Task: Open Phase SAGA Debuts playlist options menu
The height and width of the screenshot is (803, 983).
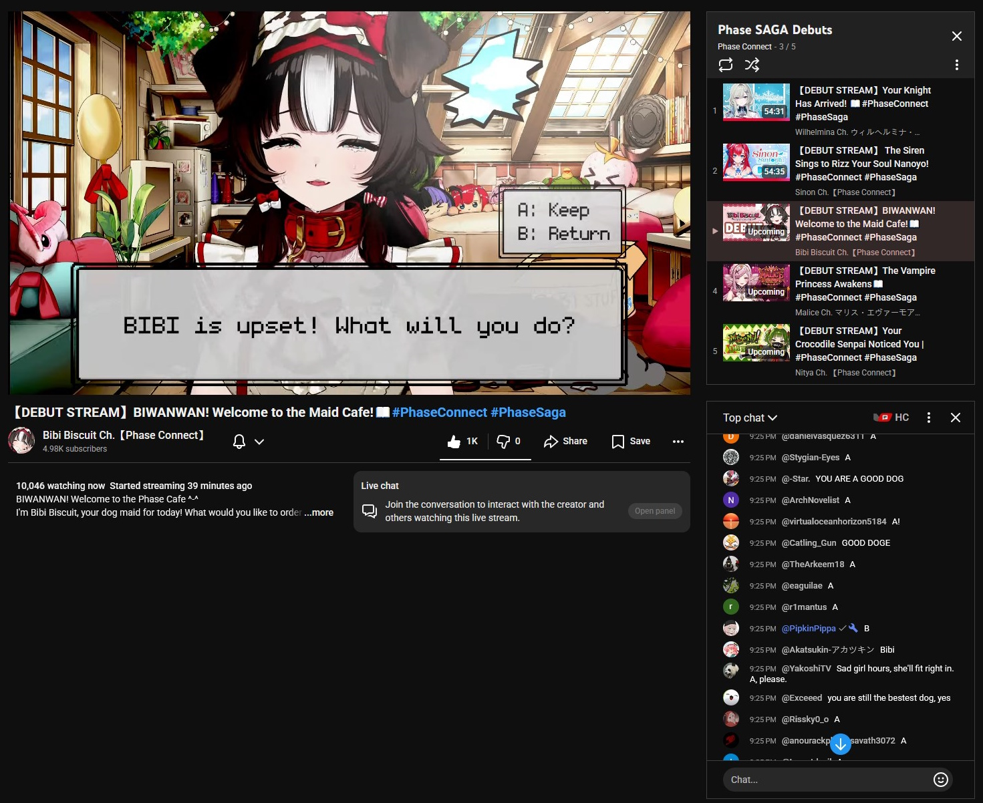Action: click(x=957, y=65)
